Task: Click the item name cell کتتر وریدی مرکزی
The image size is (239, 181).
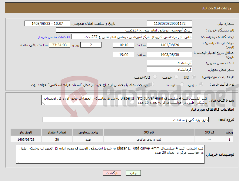Action: [149, 140]
